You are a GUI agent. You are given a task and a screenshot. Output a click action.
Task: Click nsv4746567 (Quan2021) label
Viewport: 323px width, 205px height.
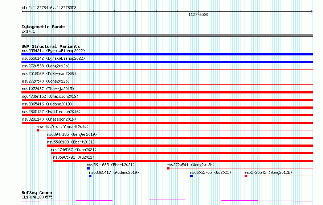74,150
